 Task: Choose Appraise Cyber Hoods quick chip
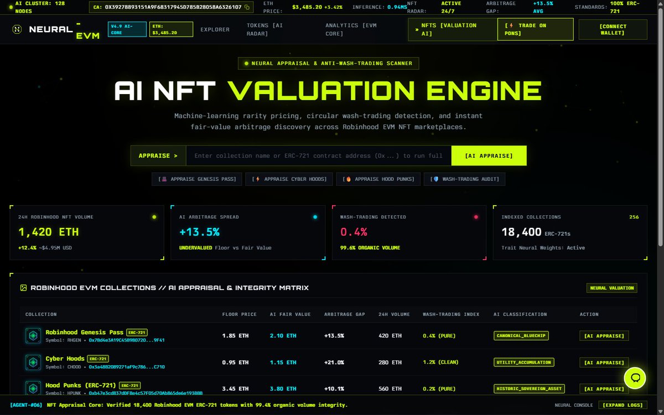[x=289, y=179]
